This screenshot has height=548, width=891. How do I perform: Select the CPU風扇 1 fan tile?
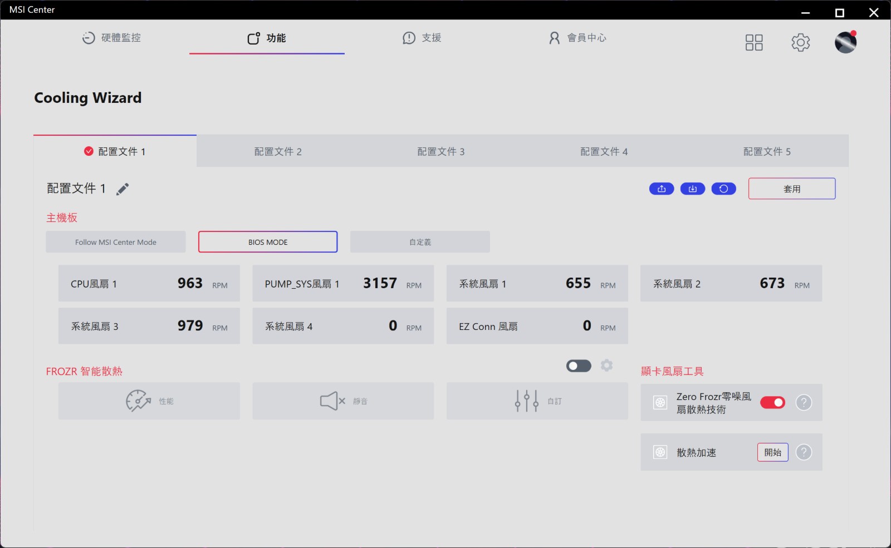(149, 284)
